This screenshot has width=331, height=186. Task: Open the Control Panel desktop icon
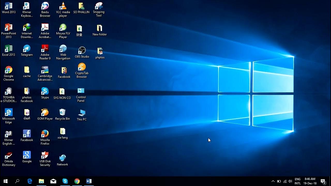pos(81,95)
